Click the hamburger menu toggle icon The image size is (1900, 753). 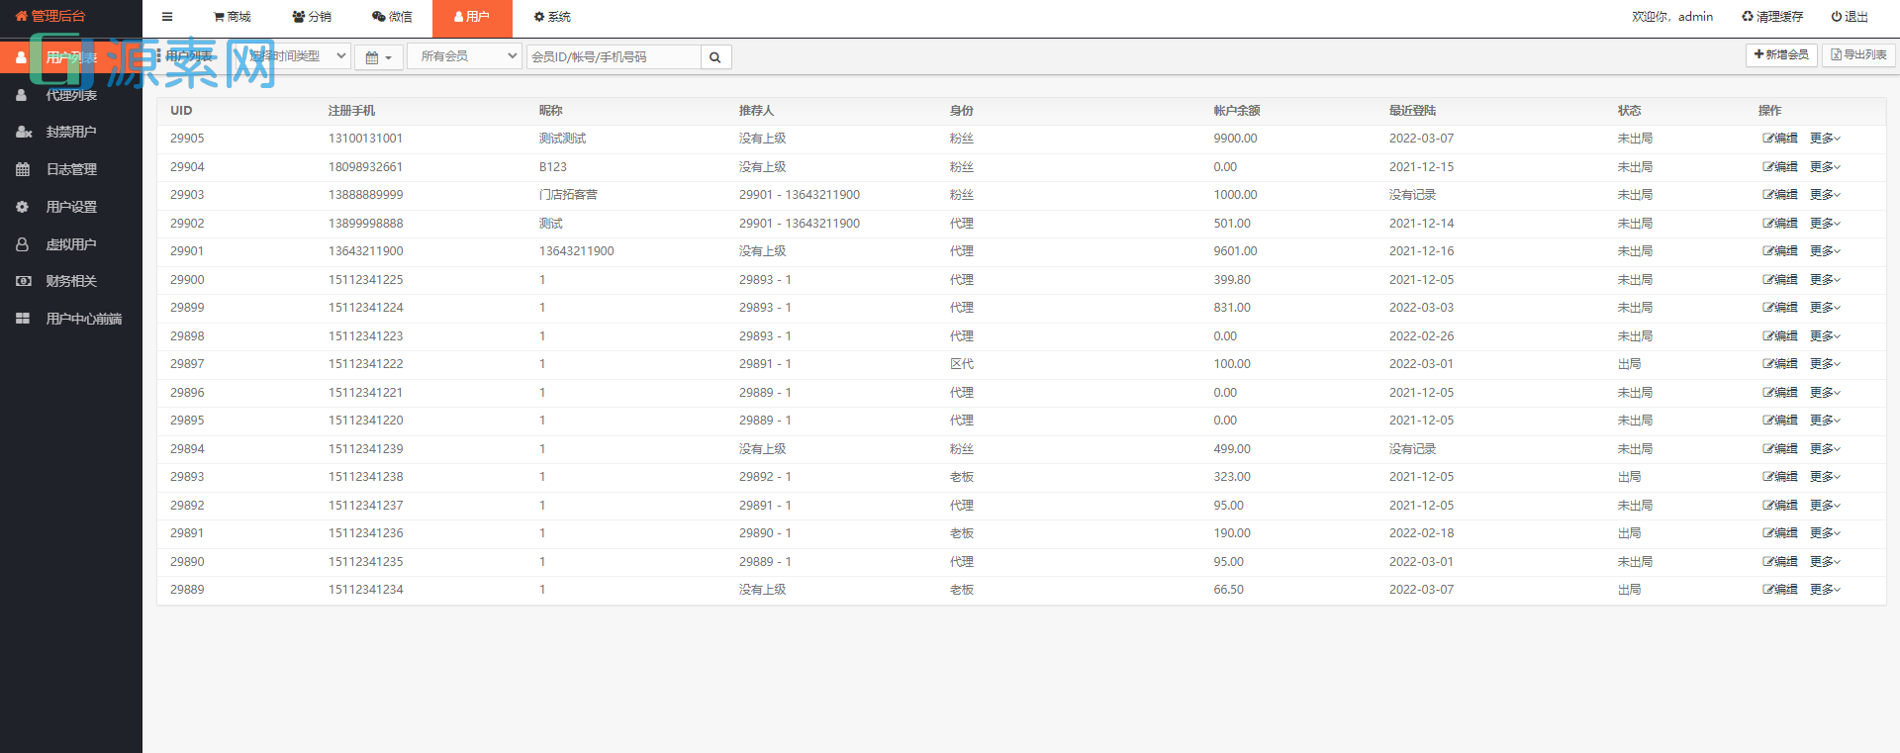[167, 17]
